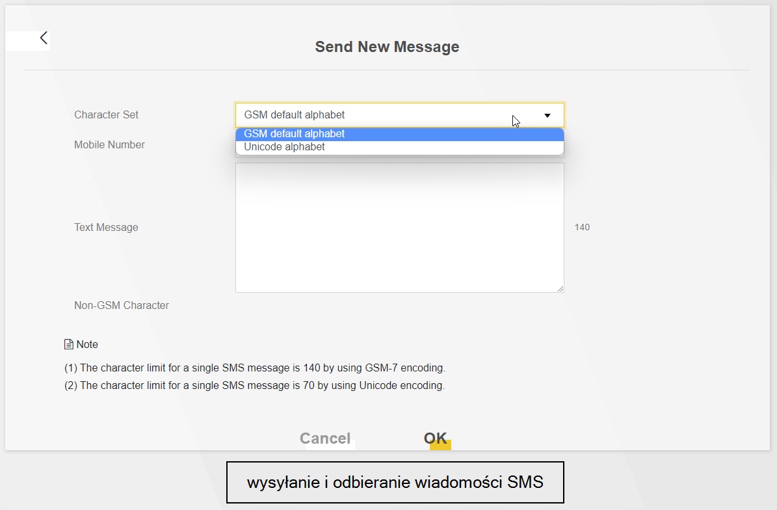Confirm with the OK button
The image size is (777, 510).
[x=436, y=438]
